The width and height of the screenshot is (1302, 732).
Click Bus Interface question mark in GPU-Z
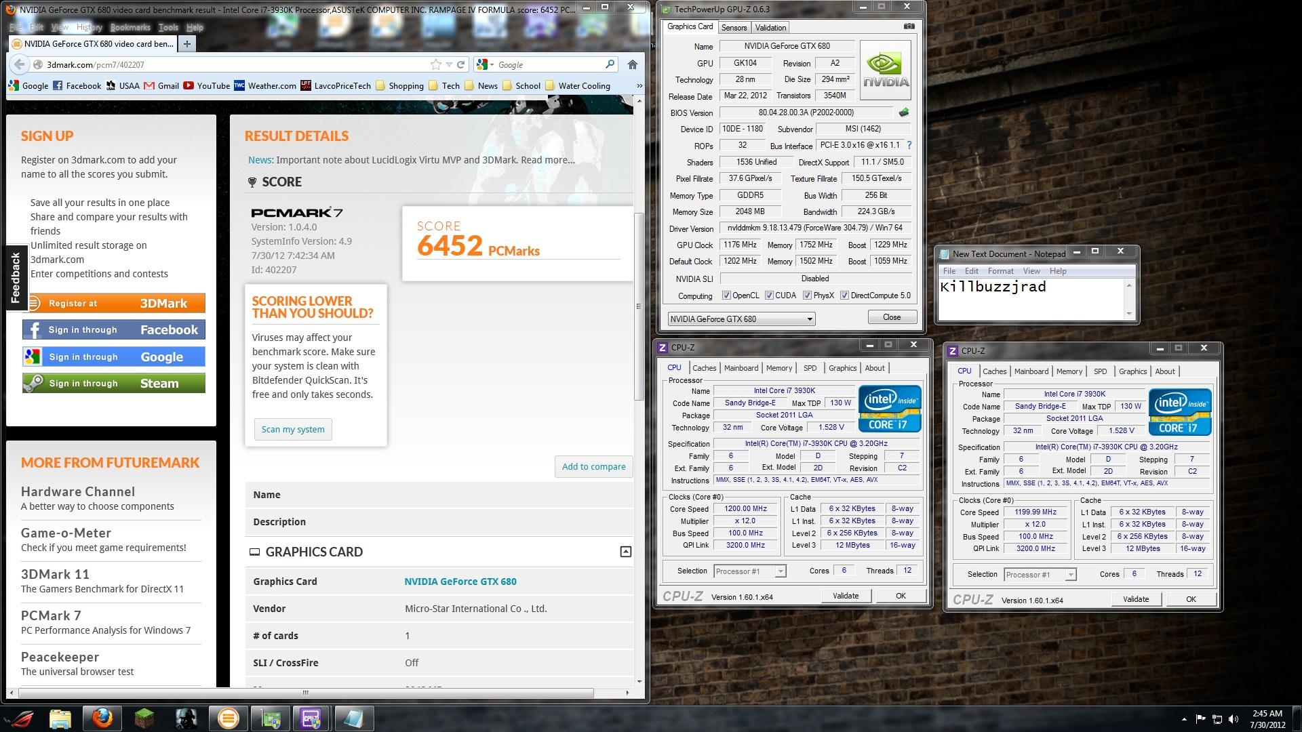tap(909, 145)
